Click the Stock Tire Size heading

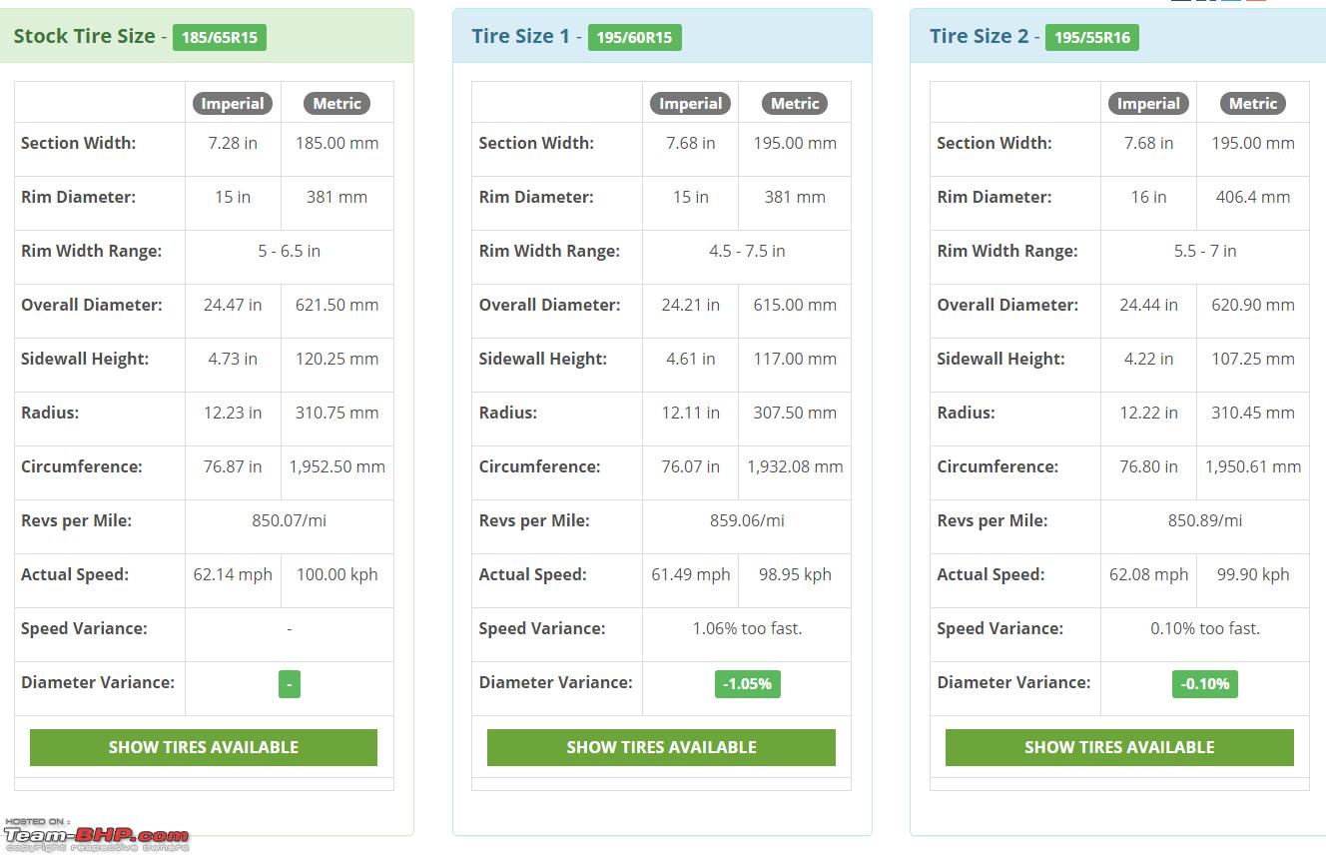point(85,36)
